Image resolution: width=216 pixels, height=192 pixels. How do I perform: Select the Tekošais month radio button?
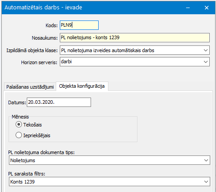tap(19, 125)
